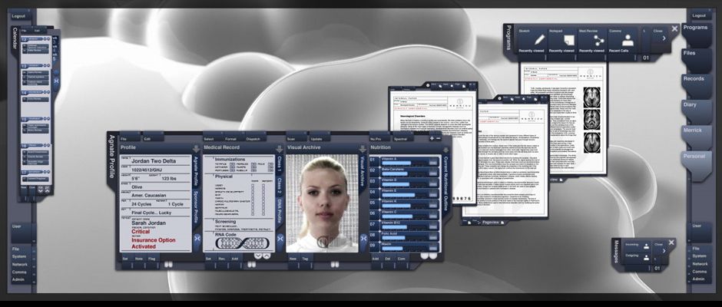Open the Format menu in Agnate Profile

pos(230,139)
